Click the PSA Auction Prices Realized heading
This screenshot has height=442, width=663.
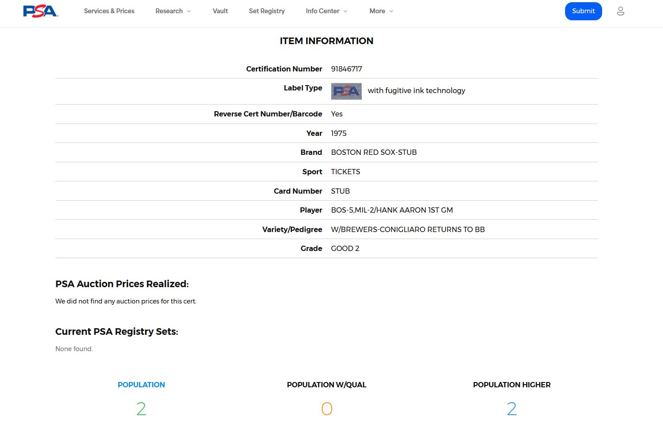[x=122, y=284]
